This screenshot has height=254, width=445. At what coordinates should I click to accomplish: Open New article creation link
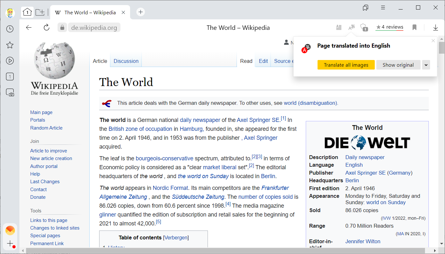coord(51,158)
